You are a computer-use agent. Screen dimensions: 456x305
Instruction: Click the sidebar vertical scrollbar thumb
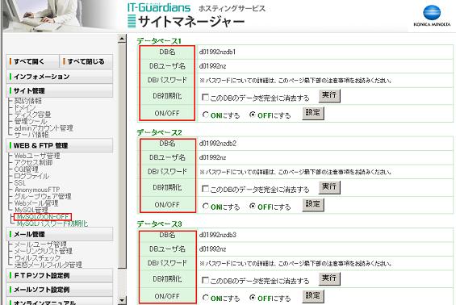point(122,156)
